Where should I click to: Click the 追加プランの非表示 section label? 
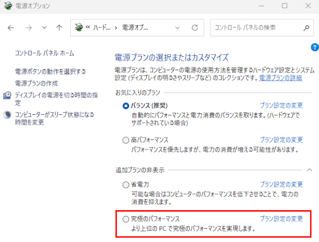pyautogui.click(x=140, y=170)
